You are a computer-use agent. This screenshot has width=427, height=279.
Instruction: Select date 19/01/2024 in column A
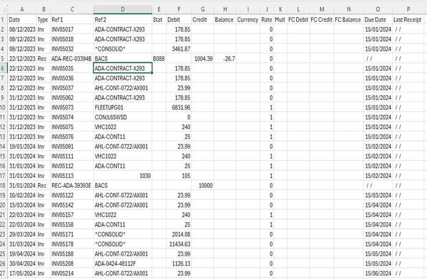coord(22,146)
